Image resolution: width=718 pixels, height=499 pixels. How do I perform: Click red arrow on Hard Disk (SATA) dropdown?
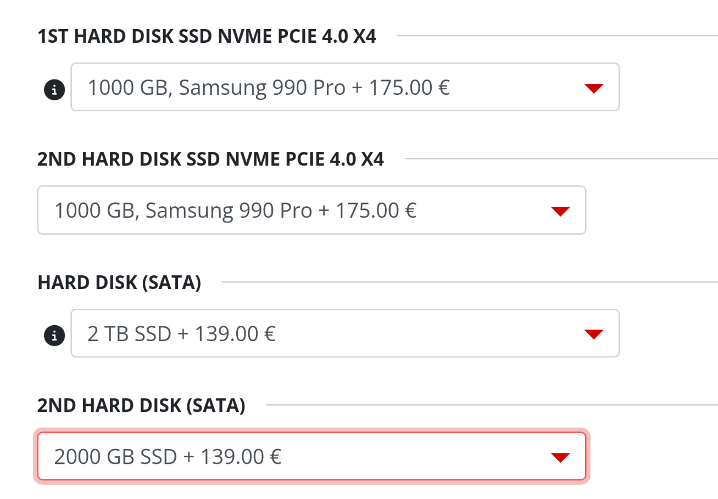(x=594, y=334)
